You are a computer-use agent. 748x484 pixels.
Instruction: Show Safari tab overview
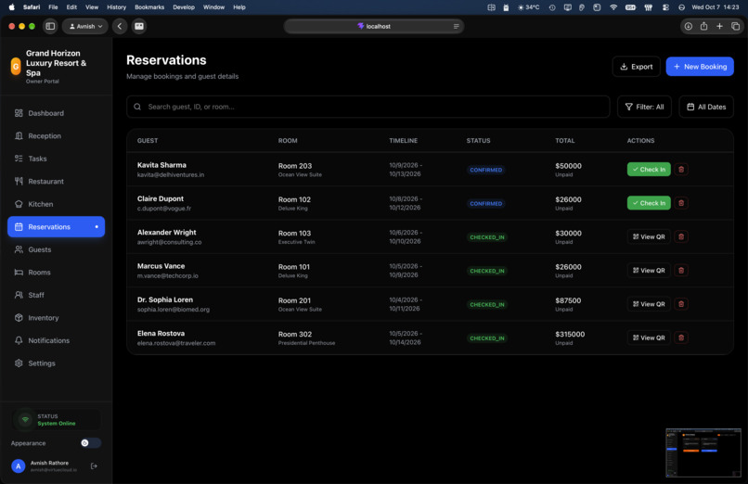pos(735,26)
